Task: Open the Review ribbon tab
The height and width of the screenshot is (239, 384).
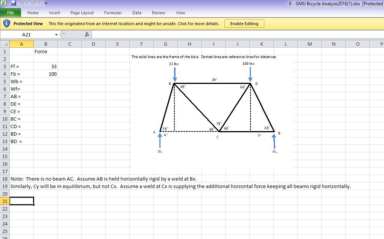Action: [159, 13]
